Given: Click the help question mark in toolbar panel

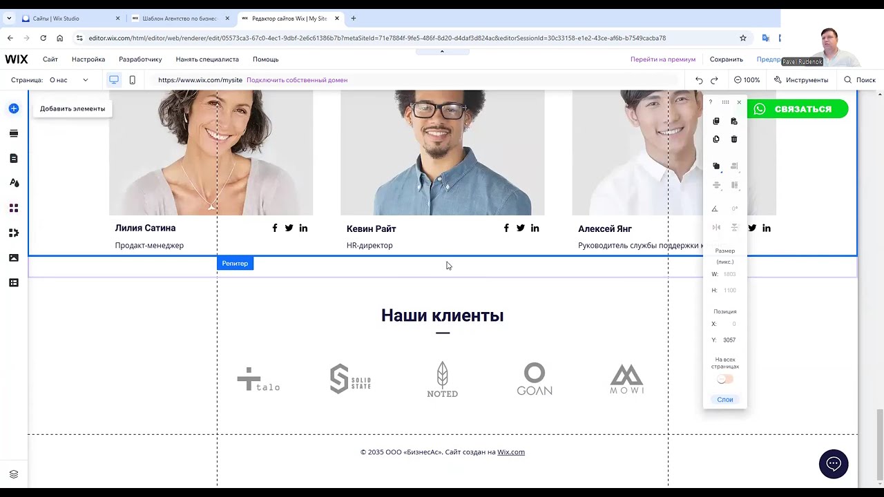Looking at the screenshot, I should (711, 102).
